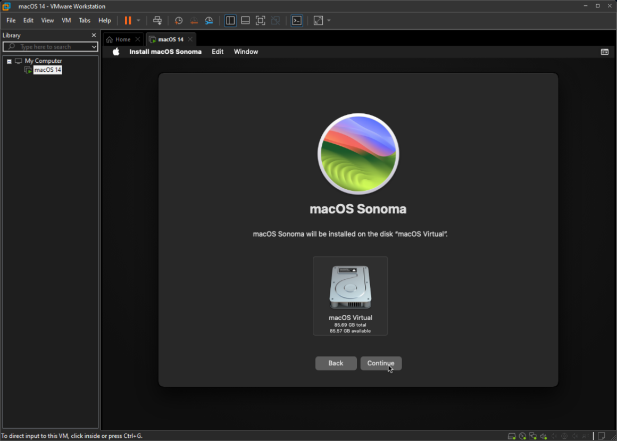
Task: Focus the Library search field
Action: tap(50, 47)
